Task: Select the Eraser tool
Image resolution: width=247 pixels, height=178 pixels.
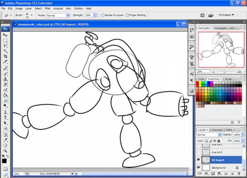Action: coord(5,89)
